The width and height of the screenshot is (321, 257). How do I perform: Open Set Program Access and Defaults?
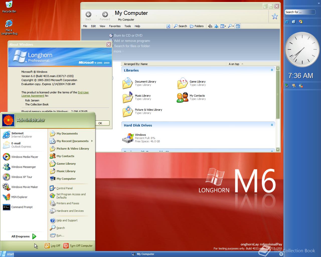68,196
